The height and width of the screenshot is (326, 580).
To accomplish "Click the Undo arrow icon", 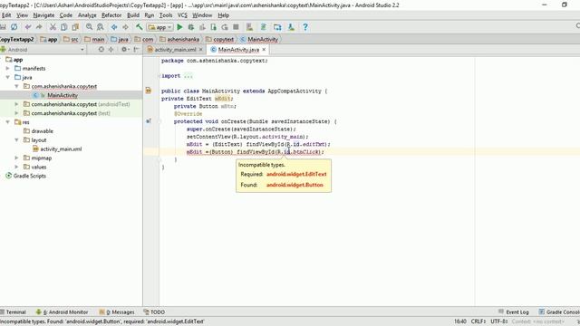I will [x=28, y=27].
